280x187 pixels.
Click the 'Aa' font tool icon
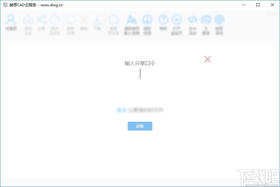click(x=131, y=20)
